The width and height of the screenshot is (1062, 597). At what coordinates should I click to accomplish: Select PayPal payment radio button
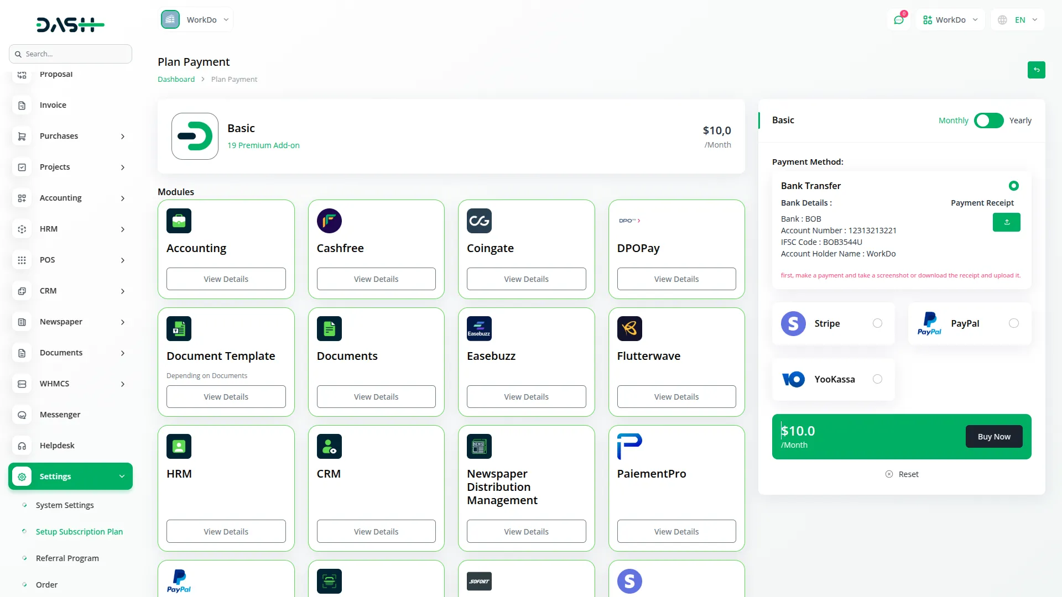pos(1013,323)
